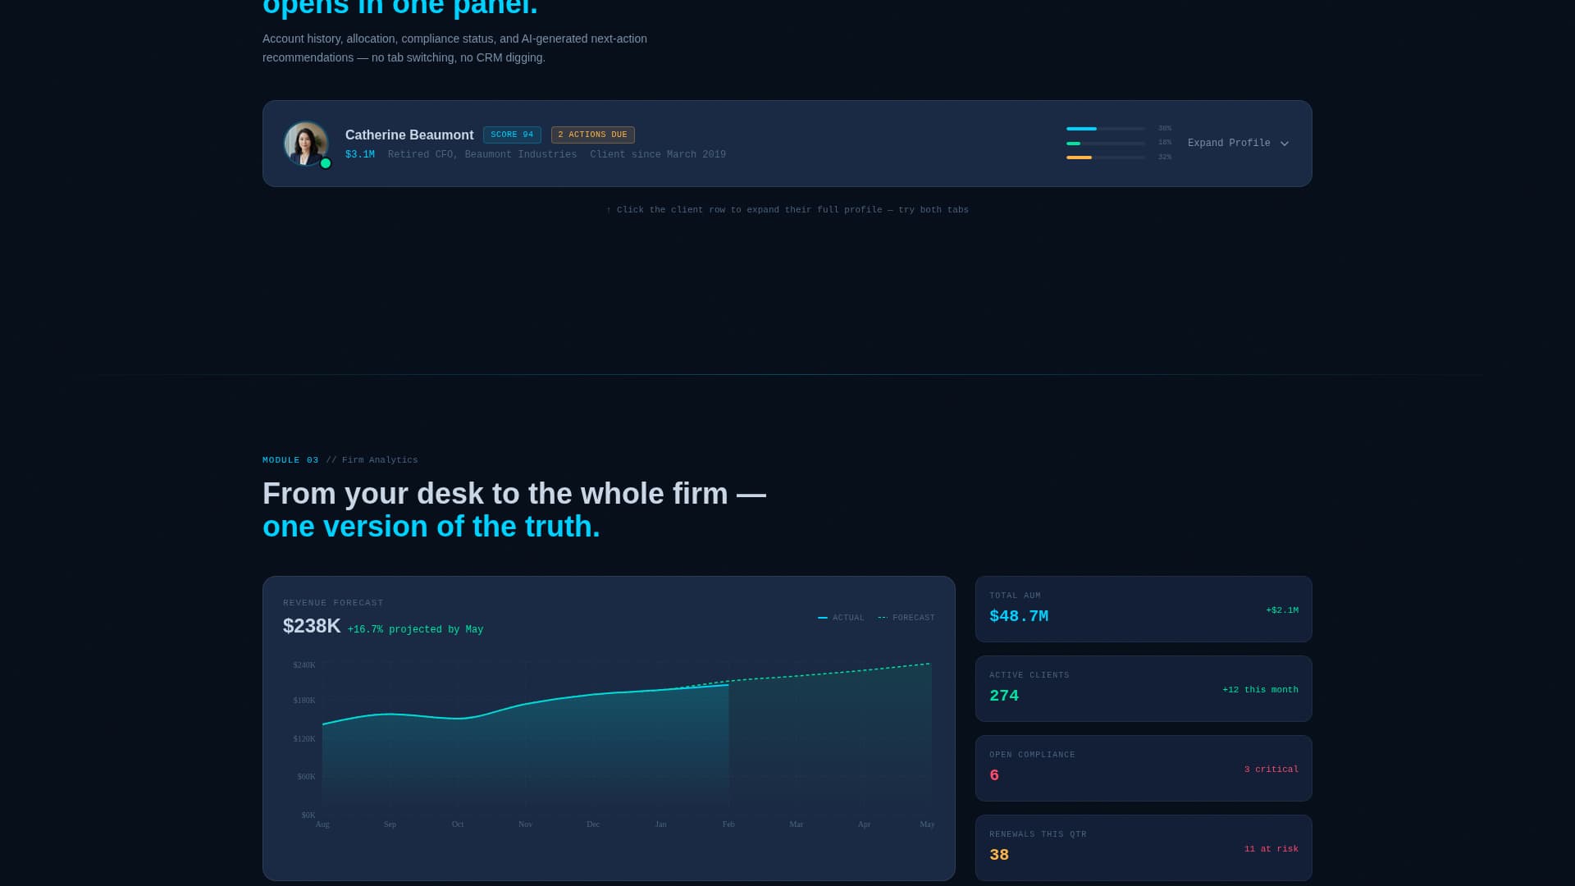This screenshot has height=886, width=1575.
Task: Toggle the ACTUAL series visibility
Action: click(x=841, y=618)
